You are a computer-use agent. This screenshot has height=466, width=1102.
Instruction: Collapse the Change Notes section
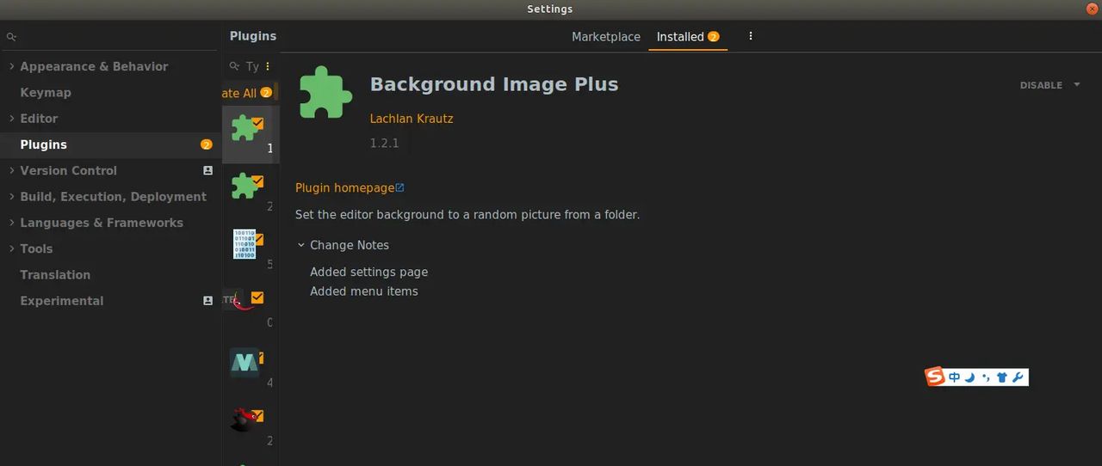(301, 245)
